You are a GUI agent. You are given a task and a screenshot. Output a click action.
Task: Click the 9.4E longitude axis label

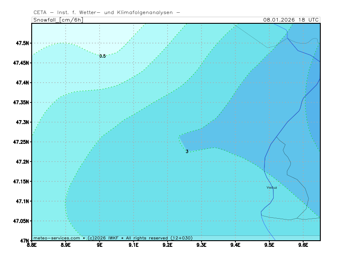[x=235, y=245]
